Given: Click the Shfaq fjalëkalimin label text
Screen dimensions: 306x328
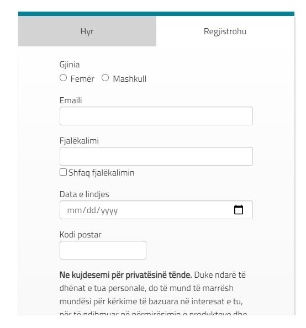Looking at the screenshot, I should tap(101, 173).
